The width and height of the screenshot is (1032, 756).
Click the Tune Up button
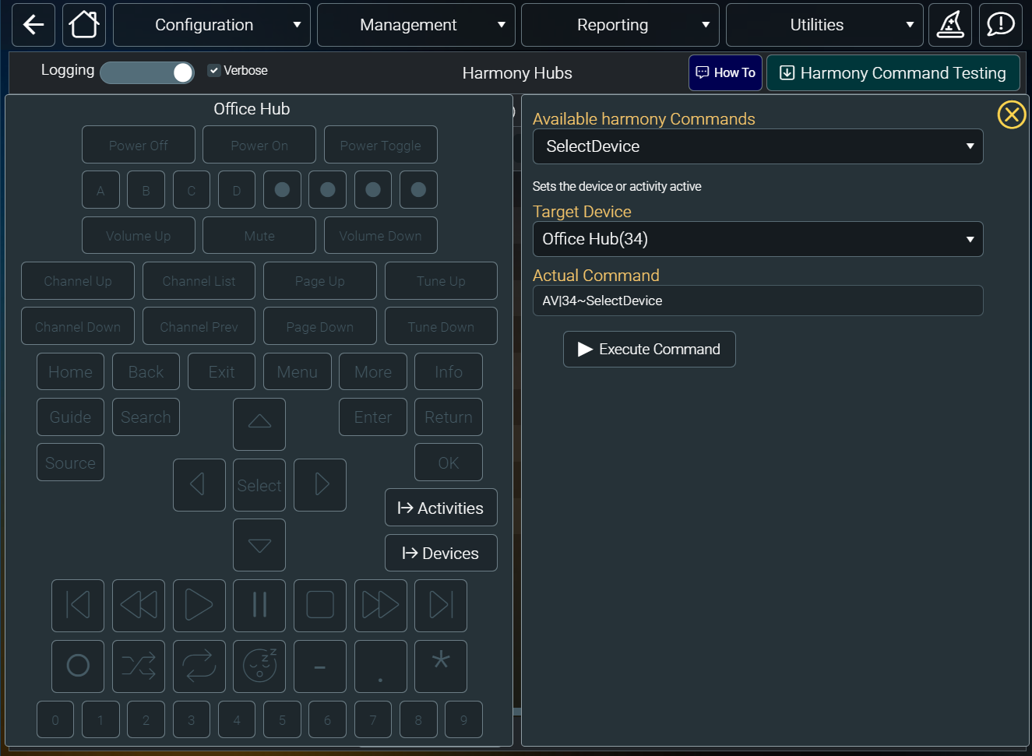(x=441, y=281)
